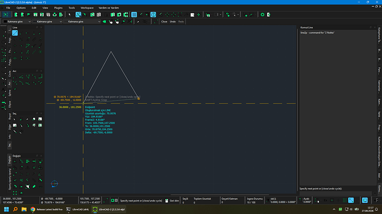Click the zoom pan icon beside Zoom Window
382x214 pixels.
[85, 14]
